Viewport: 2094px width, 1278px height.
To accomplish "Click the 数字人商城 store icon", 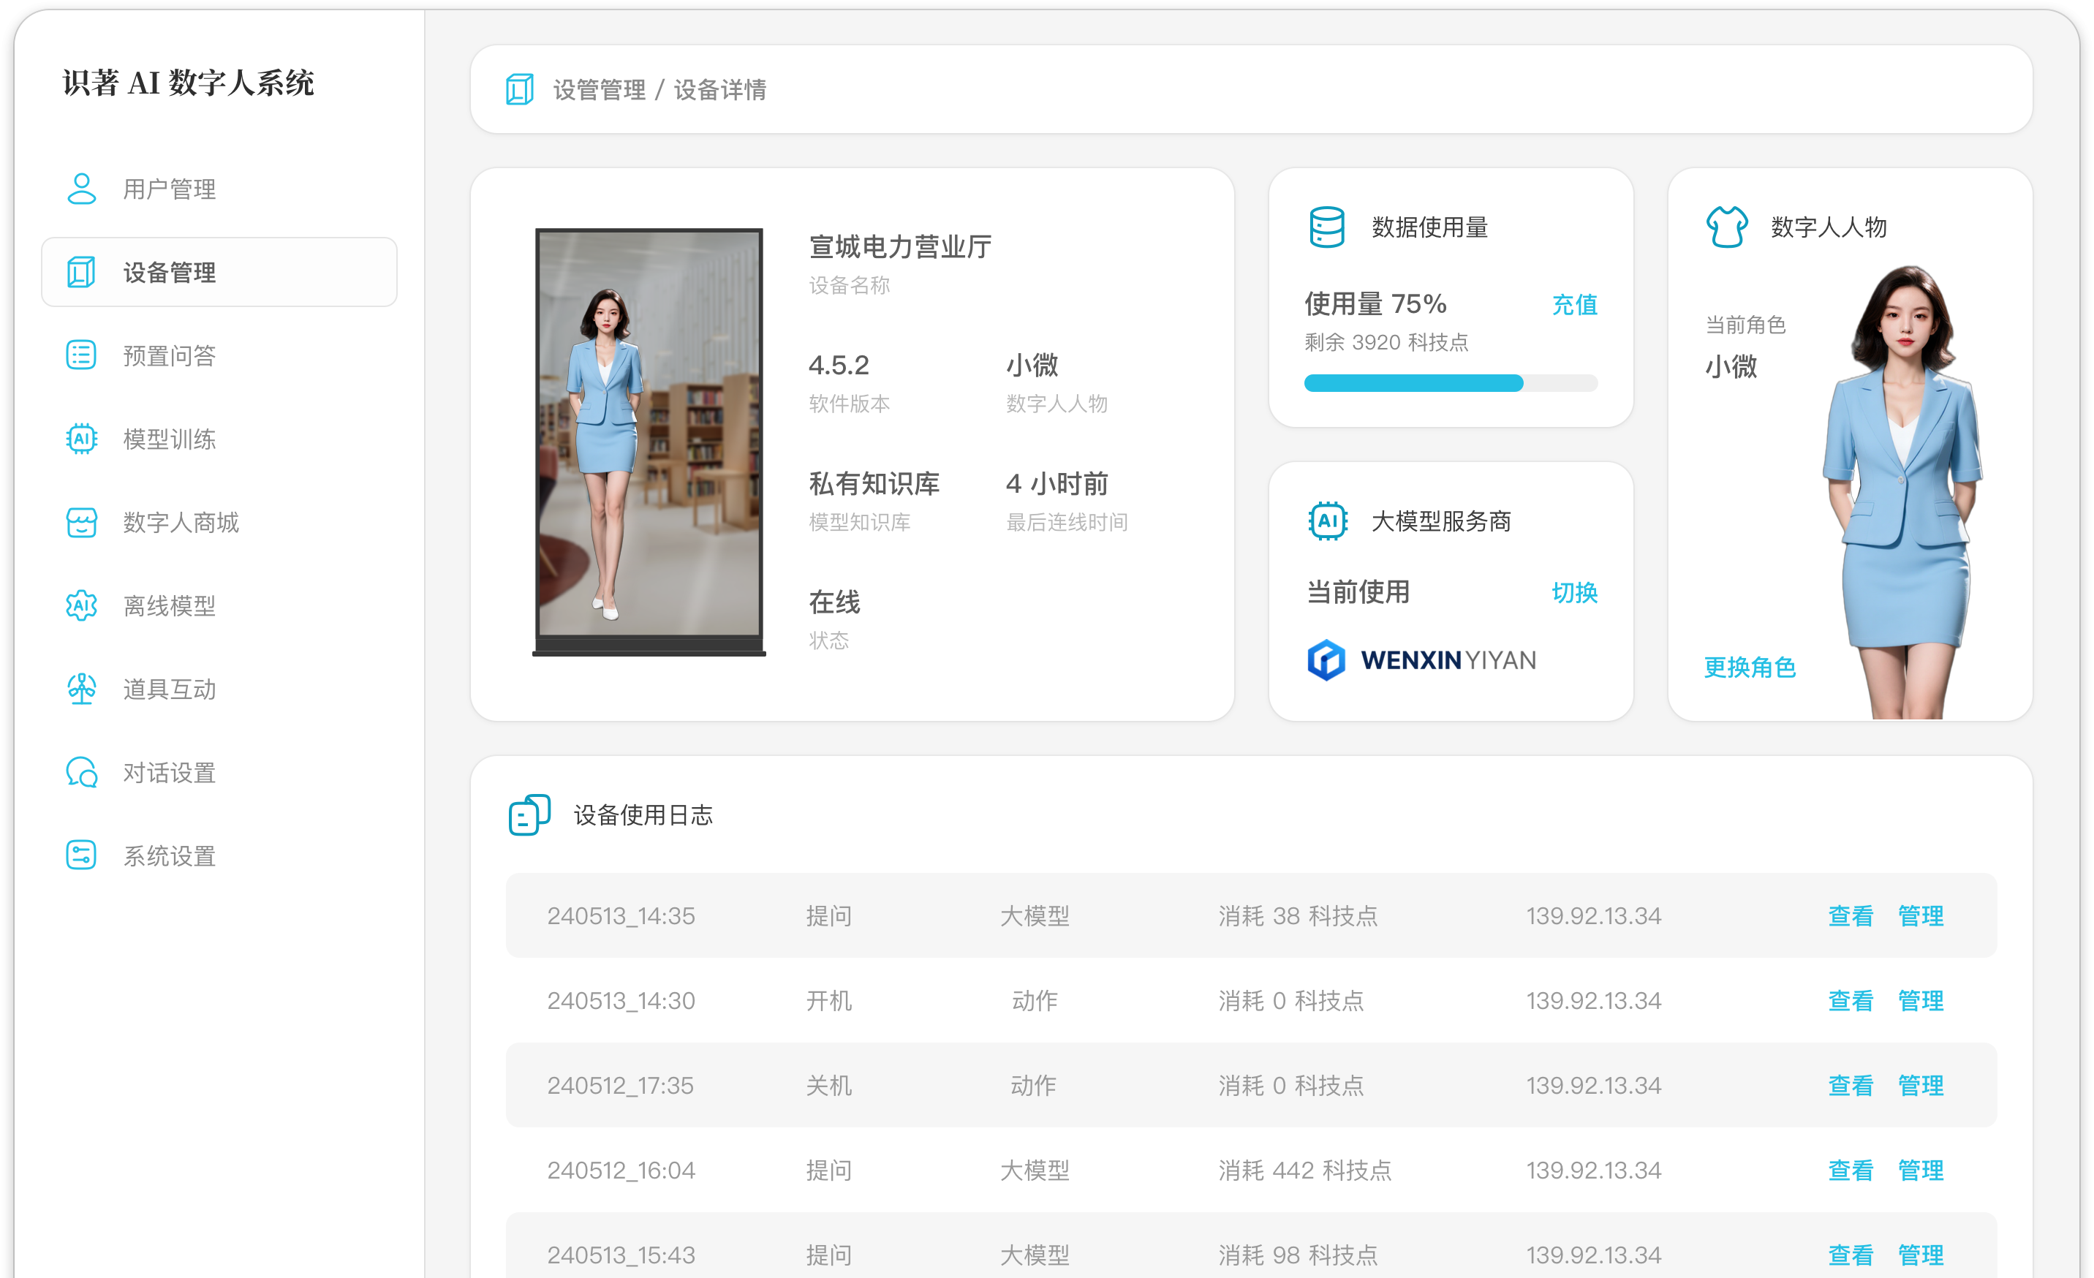I will coord(82,522).
